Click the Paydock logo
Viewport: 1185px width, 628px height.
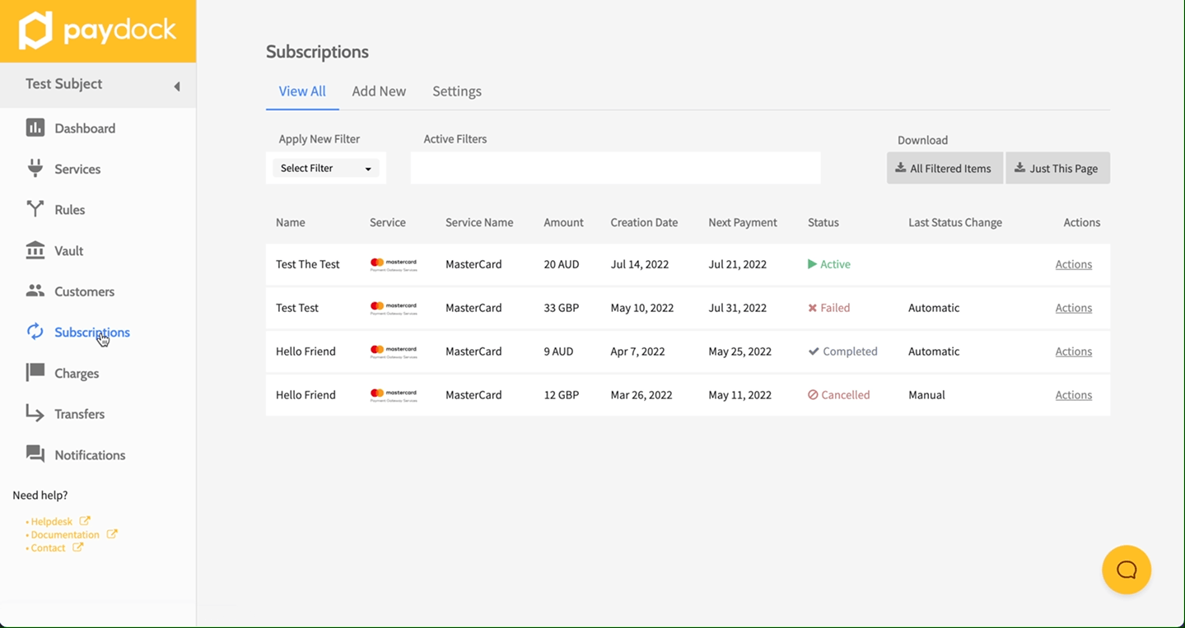98,31
